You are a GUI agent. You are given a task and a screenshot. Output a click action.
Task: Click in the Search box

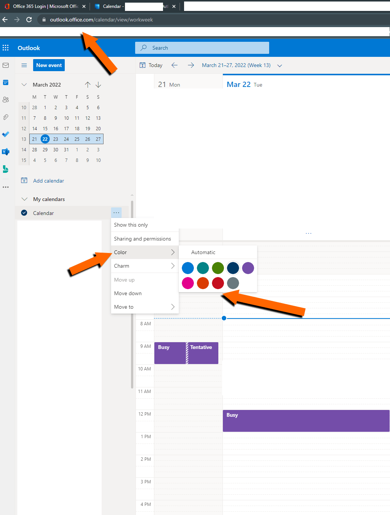coord(202,48)
